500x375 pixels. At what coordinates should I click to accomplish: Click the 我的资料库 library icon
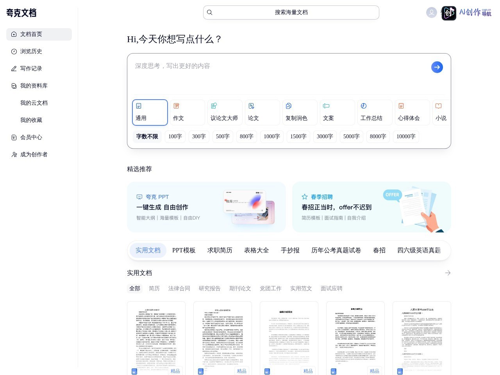click(x=14, y=86)
